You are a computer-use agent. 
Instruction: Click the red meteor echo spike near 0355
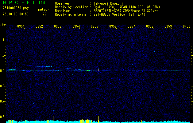point(98,70)
